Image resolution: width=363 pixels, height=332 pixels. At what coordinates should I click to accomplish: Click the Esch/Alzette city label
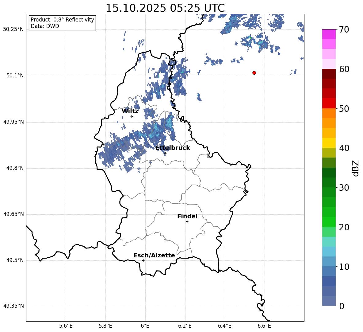(x=154, y=255)
